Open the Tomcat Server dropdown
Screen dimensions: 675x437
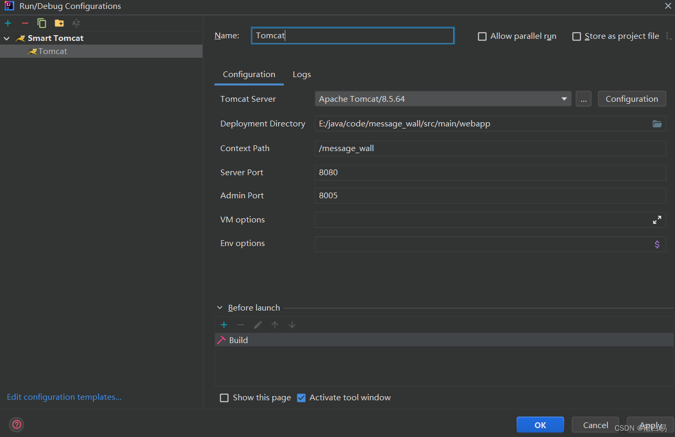pyautogui.click(x=564, y=99)
